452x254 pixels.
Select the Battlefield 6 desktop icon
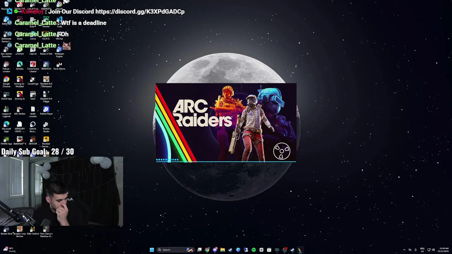click(19, 141)
